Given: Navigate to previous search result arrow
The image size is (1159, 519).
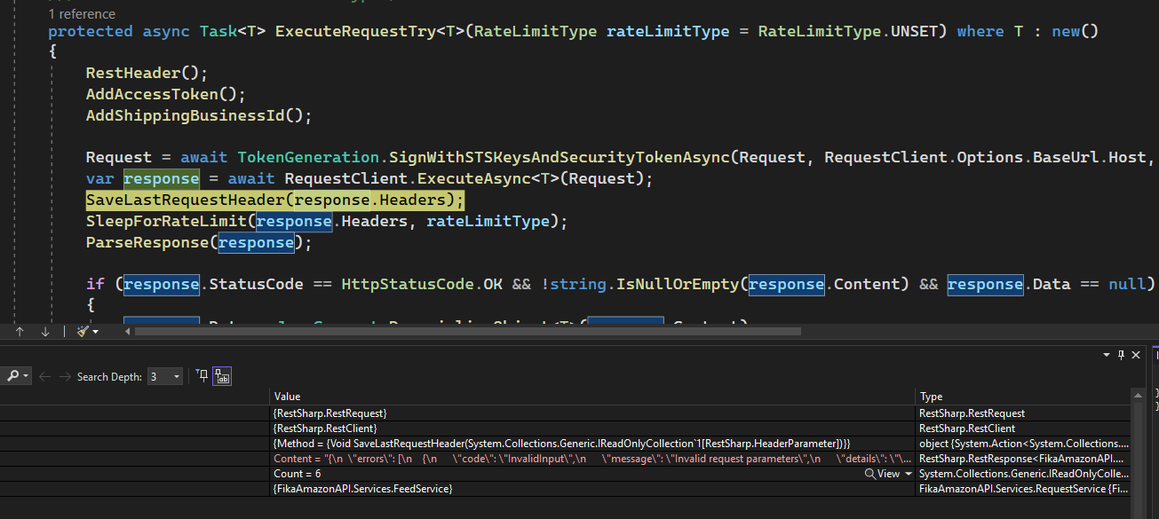Looking at the screenshot, I should 44,376.
